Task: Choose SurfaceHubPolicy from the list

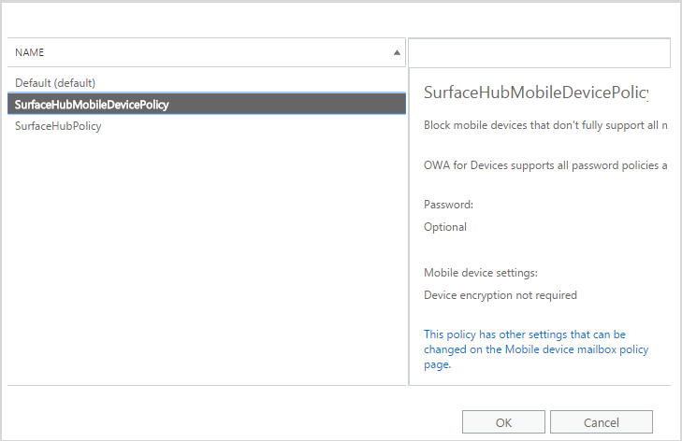Action: pos(58,126)
